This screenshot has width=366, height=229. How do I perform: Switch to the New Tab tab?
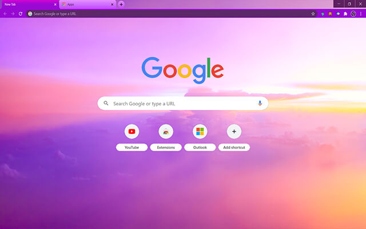[x=29, y=5]
